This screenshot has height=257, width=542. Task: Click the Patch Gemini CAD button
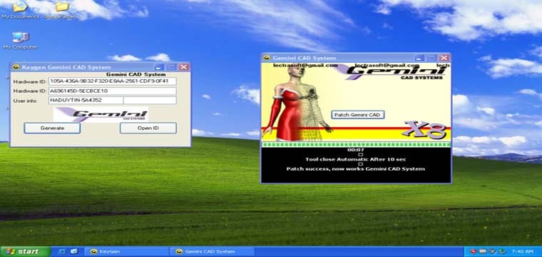pyautogui.click(x=358, y=115)
